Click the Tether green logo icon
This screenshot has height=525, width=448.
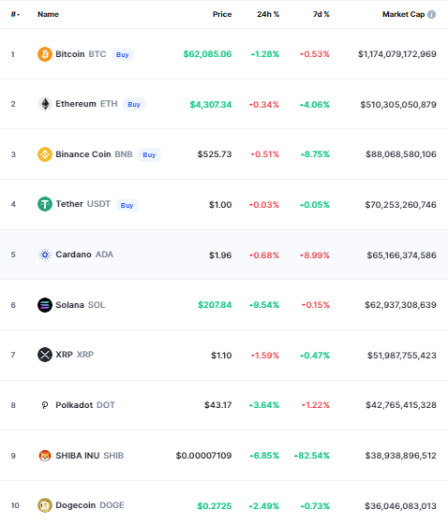(x=45, y=204)
